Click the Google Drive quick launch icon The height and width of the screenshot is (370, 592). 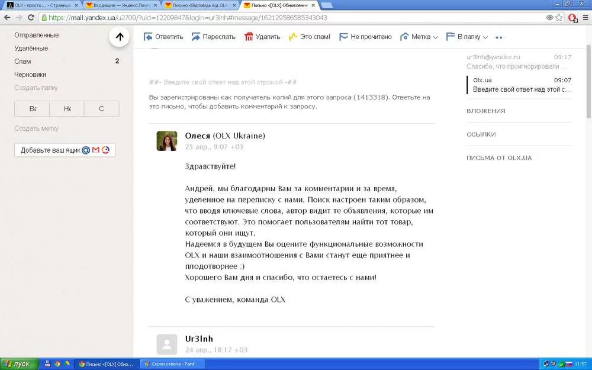(x=67, y=364)
